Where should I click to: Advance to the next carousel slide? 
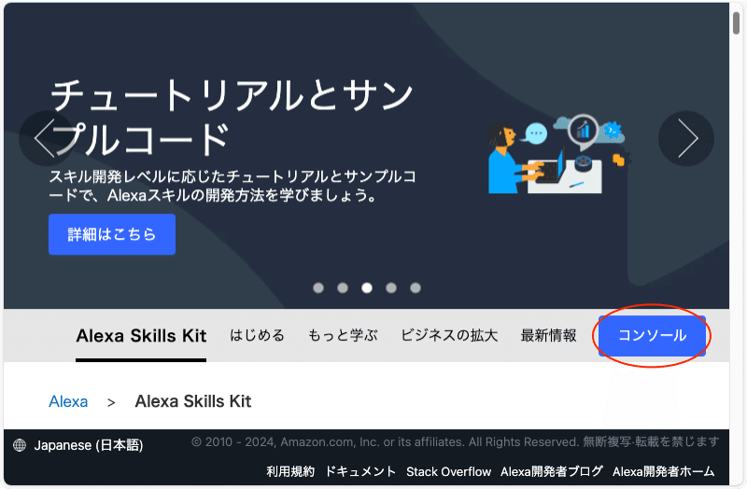(686, 138)
